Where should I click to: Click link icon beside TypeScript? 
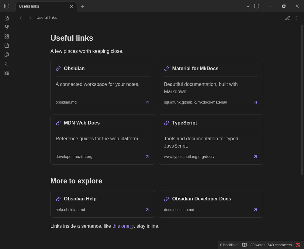click(166, 123)
